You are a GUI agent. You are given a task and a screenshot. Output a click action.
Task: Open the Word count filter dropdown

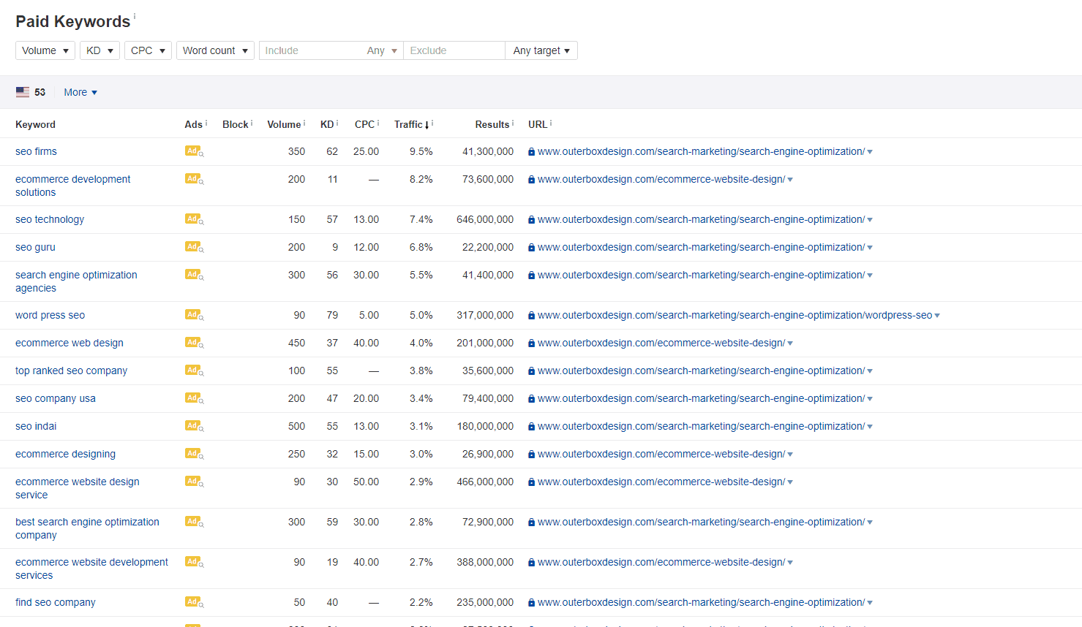coord(215,50)
